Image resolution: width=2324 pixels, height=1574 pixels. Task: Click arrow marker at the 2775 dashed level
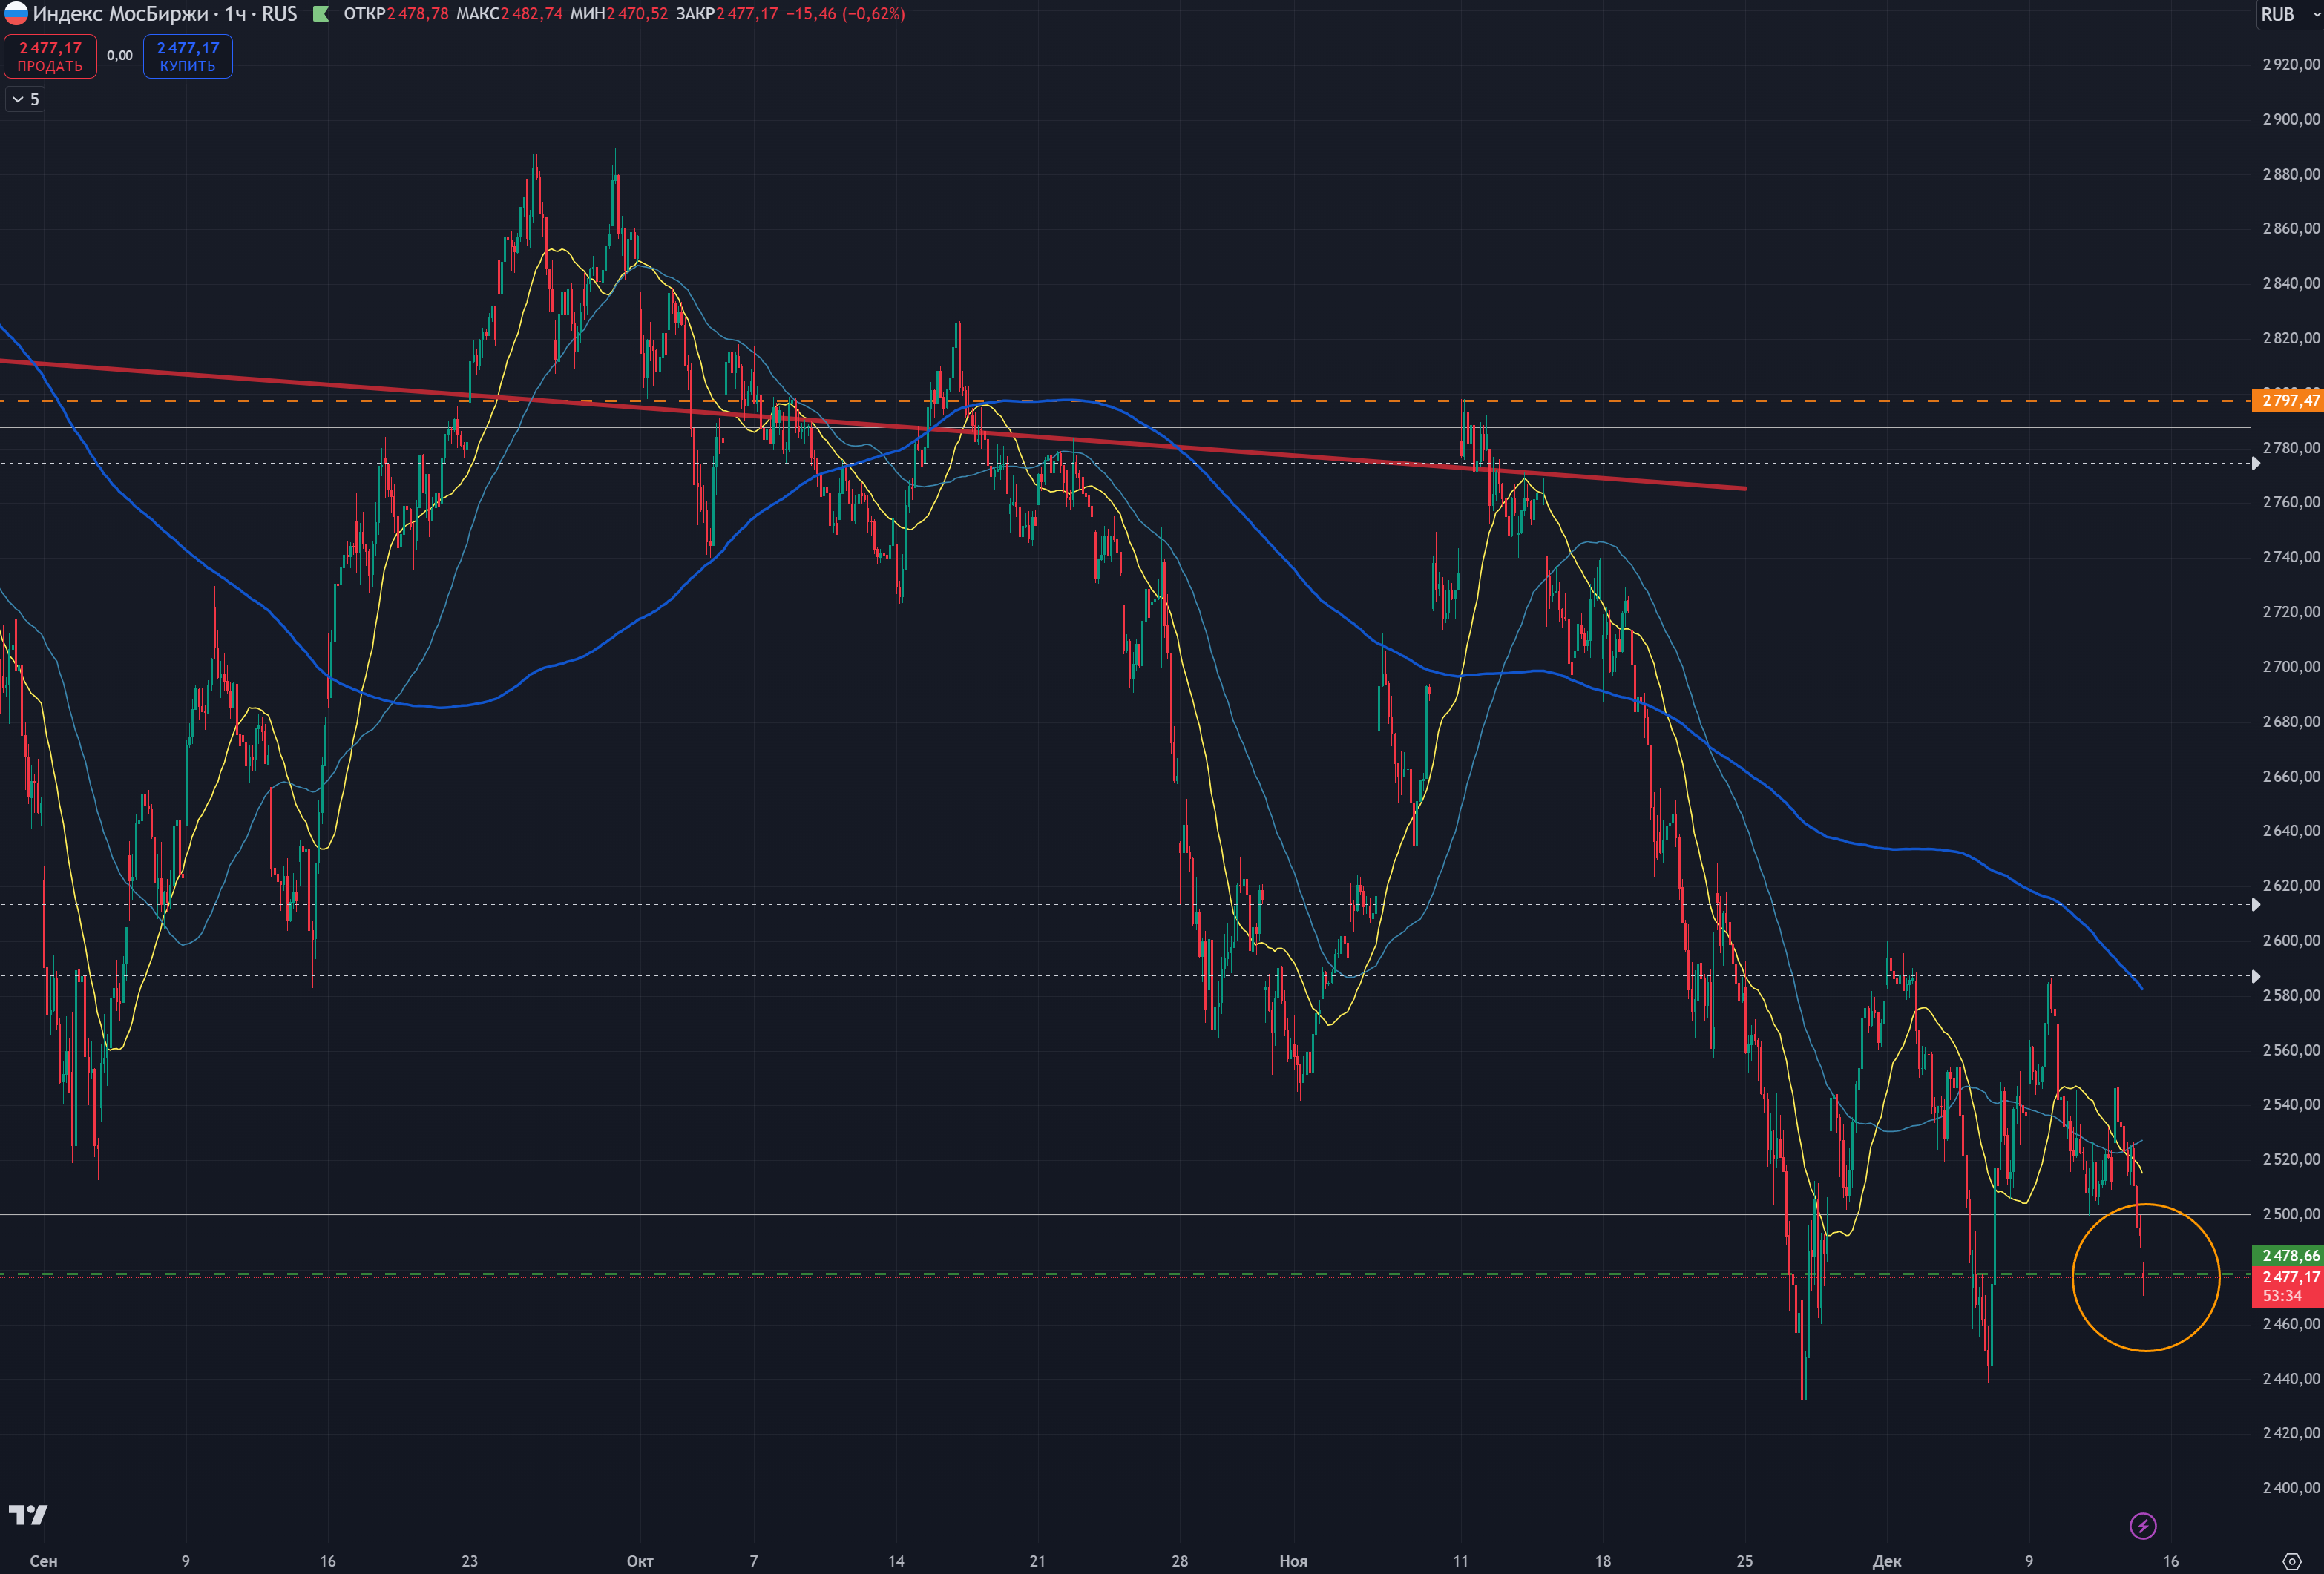click(2256, 463)
